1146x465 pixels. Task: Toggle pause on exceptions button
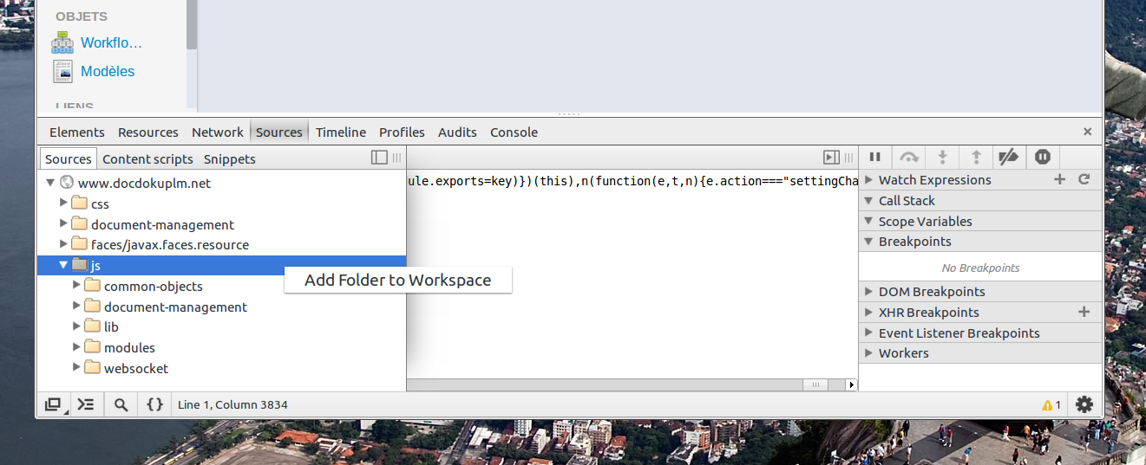coord(1043,157)
